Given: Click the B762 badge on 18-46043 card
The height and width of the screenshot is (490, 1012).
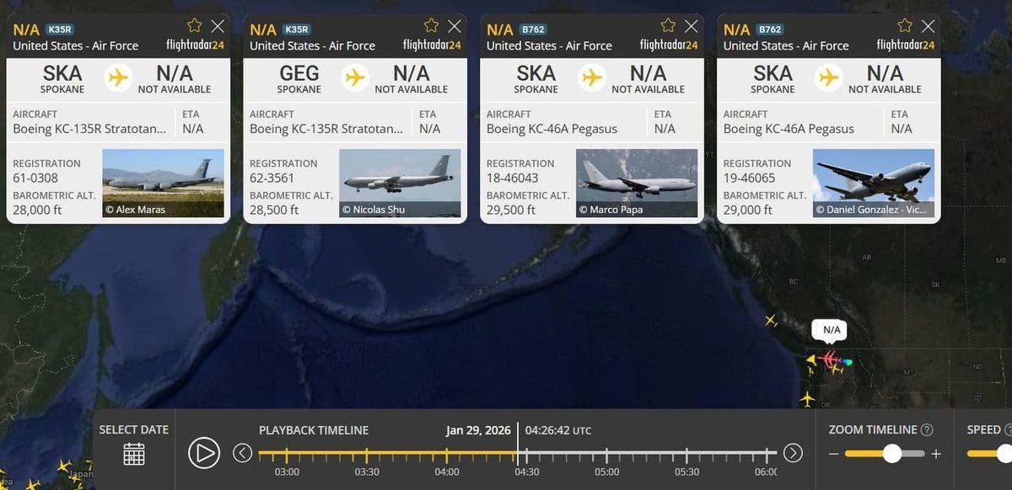Looking at the screenshot, I should click(534, 29).
